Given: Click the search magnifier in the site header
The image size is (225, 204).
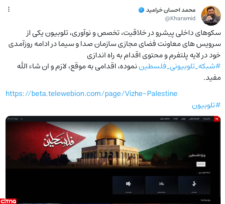Looking at the screenshot, I should click(22, 119).
